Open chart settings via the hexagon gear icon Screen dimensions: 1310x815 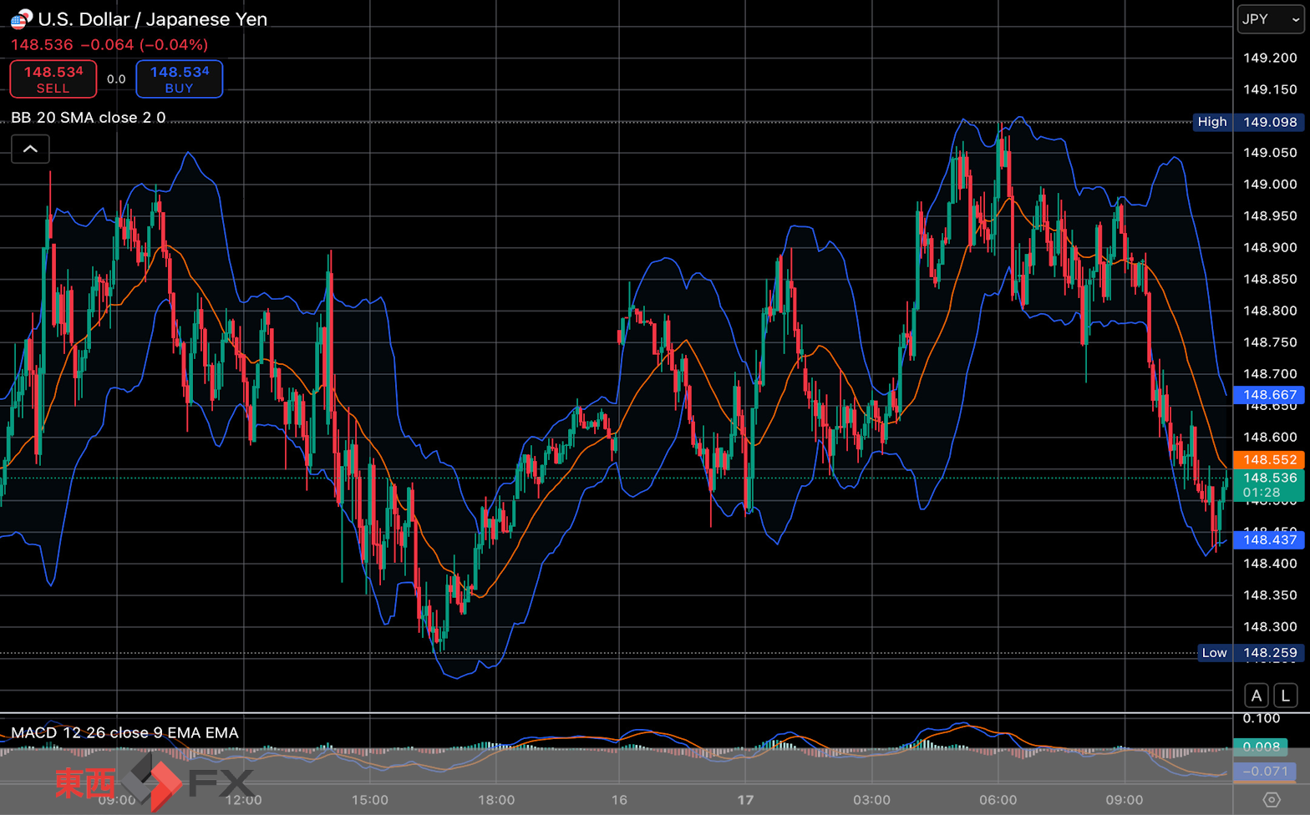pyautogui.click(x=1271, y=799)
